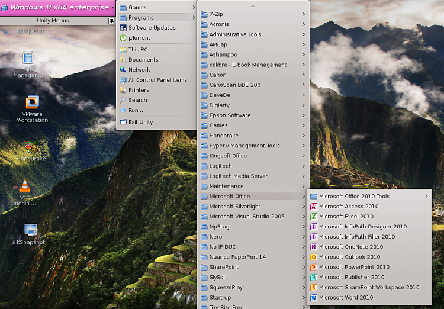Click the Documents folder icon

(123, 60)
